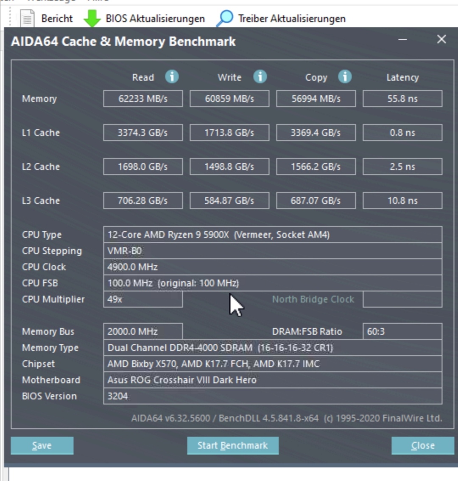
Task: Close the benchmark window with the X
Action: (441, 39)
